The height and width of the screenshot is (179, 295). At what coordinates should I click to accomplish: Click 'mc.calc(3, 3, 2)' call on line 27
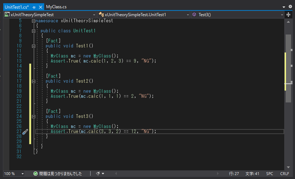coord(101,132)
